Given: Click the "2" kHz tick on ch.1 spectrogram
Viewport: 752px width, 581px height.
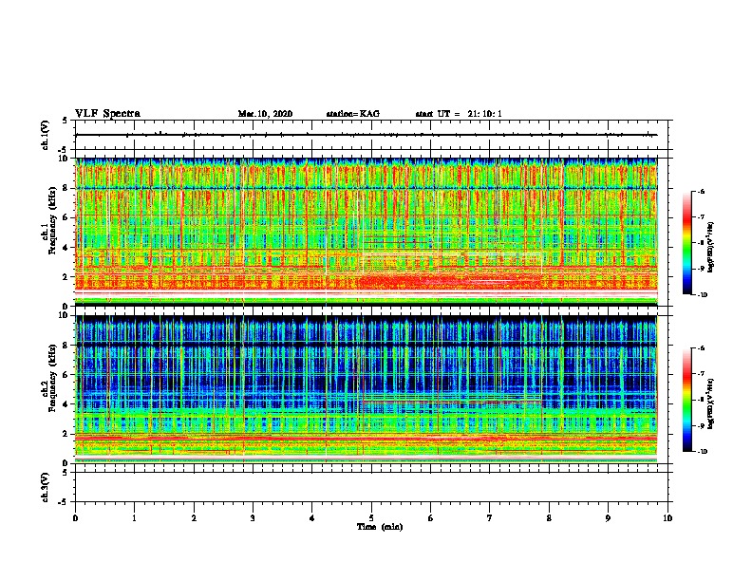Looking at the screenshot, I should tap(66, 276).
